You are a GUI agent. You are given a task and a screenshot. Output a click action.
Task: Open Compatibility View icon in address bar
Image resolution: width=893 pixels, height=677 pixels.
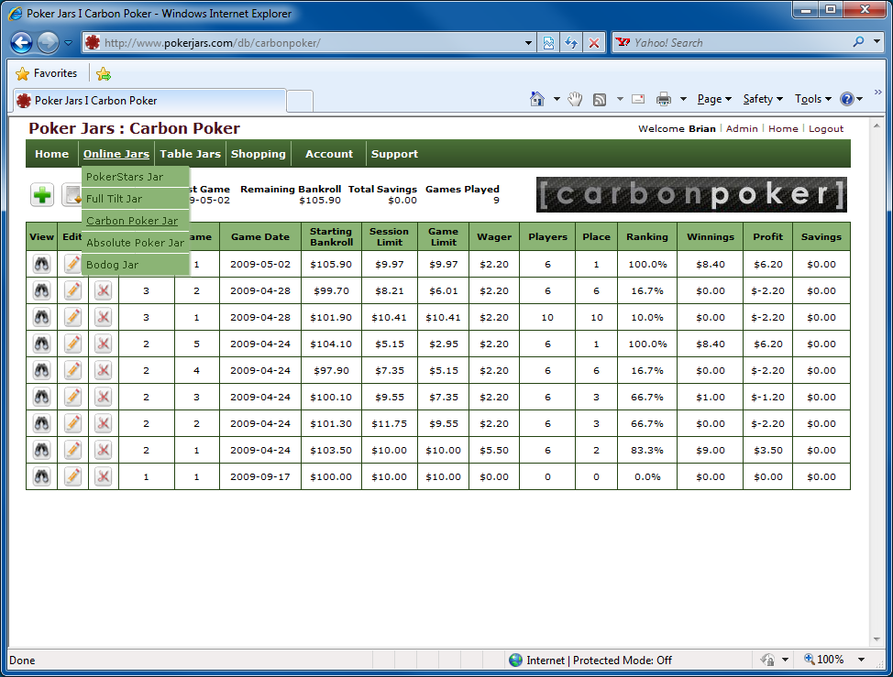coord(548,43)
